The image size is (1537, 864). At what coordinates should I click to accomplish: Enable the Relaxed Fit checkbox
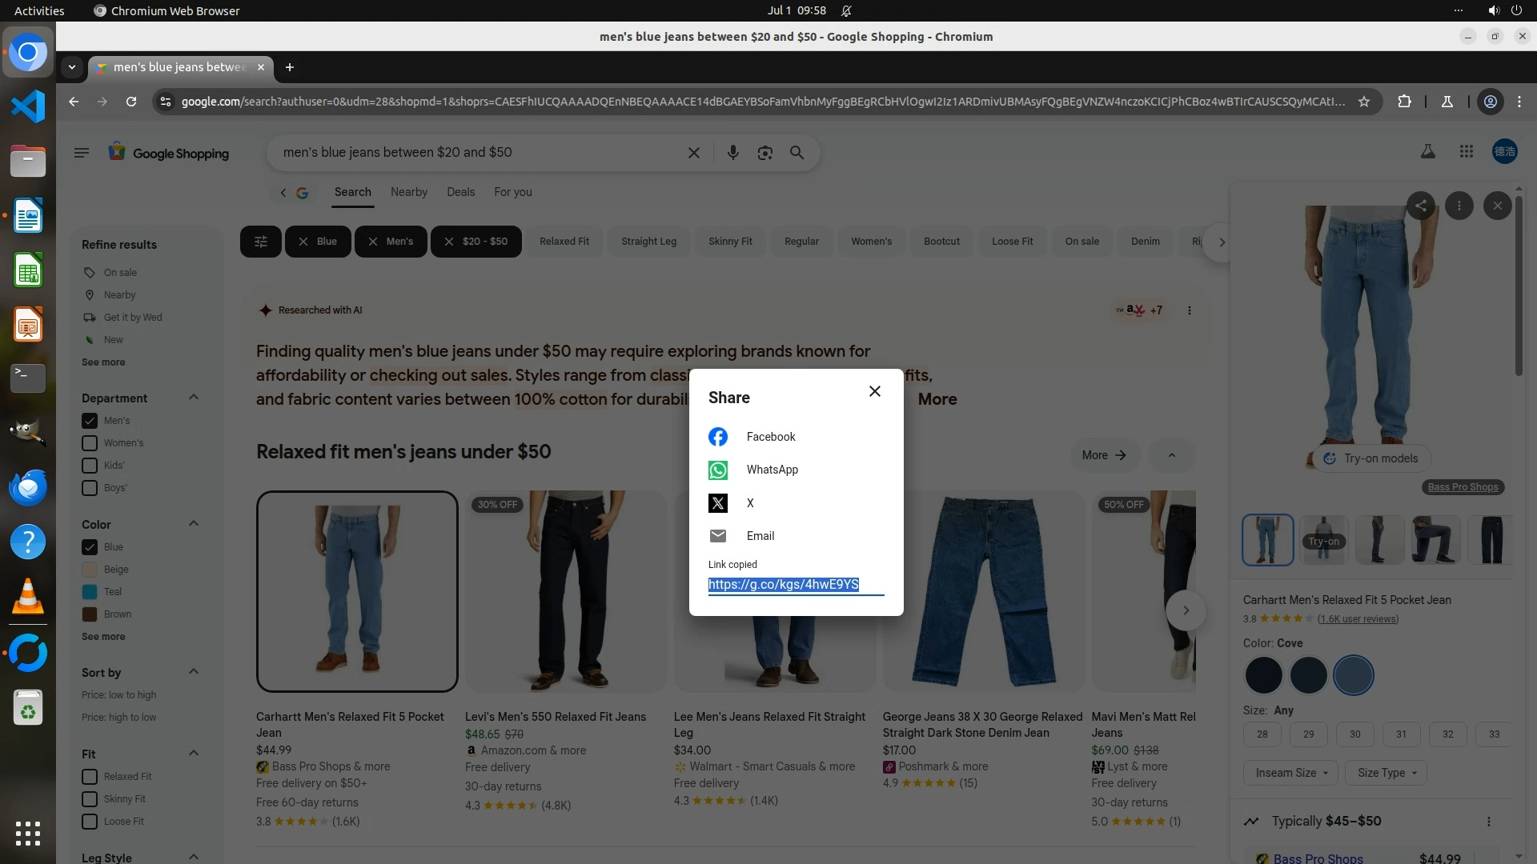coord(90,777)
